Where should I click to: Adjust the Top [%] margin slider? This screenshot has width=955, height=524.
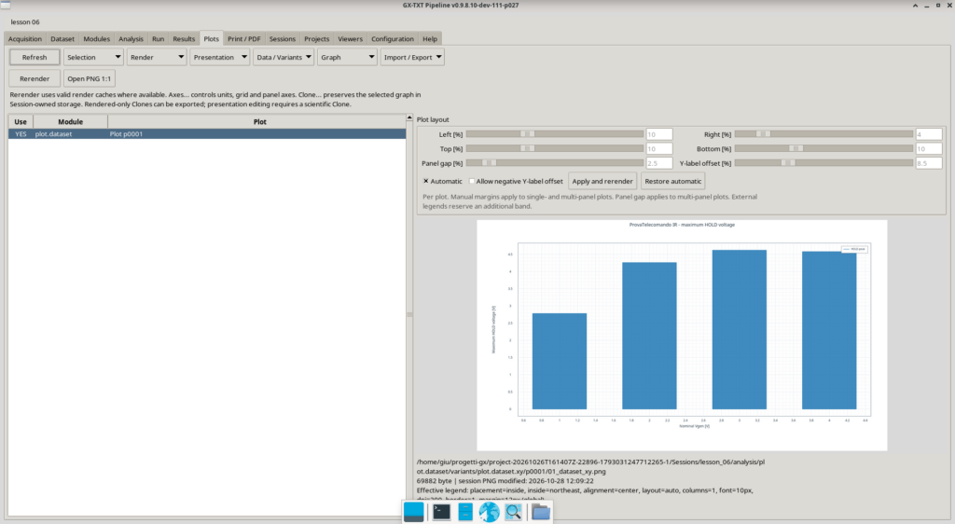tap(555, 148)
